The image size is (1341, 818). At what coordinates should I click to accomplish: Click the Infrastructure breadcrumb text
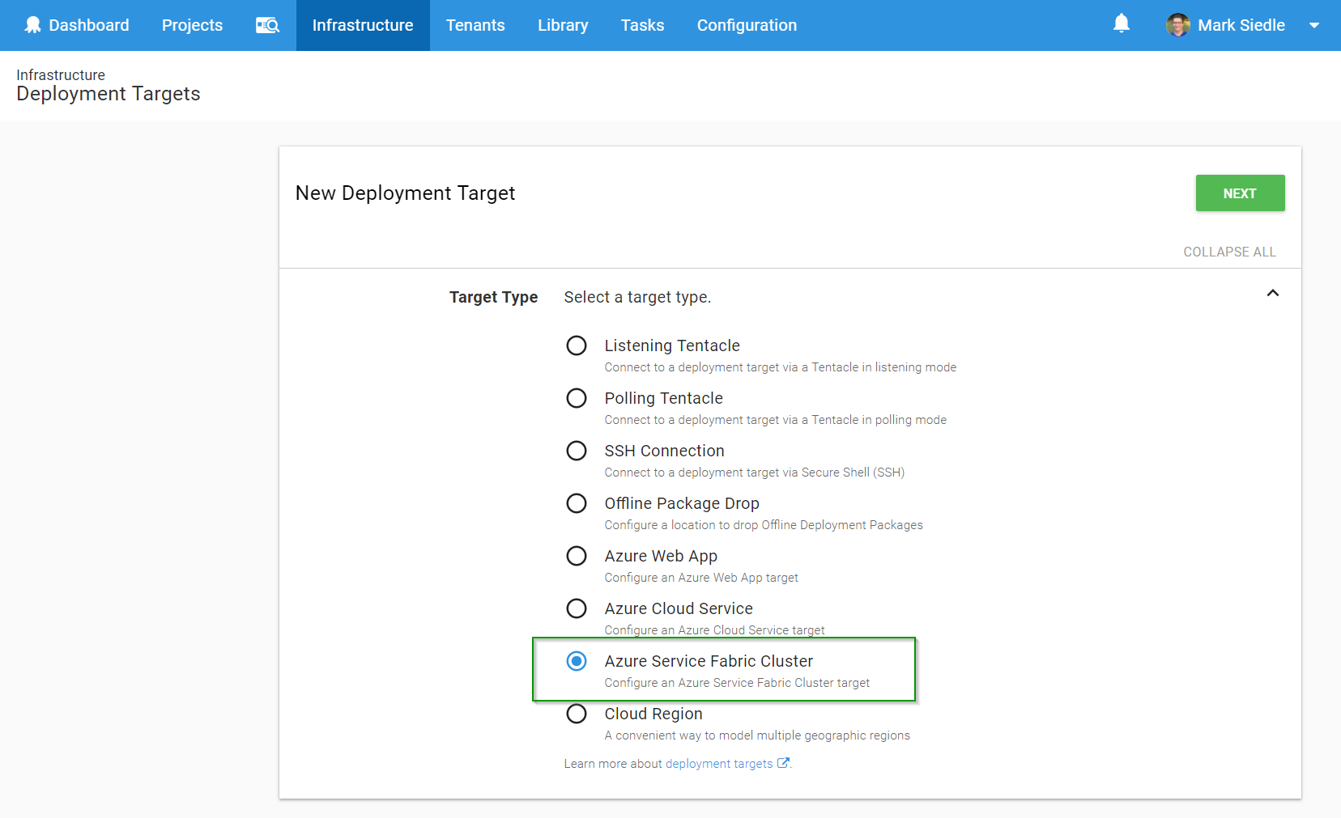(x=61, y=74)
